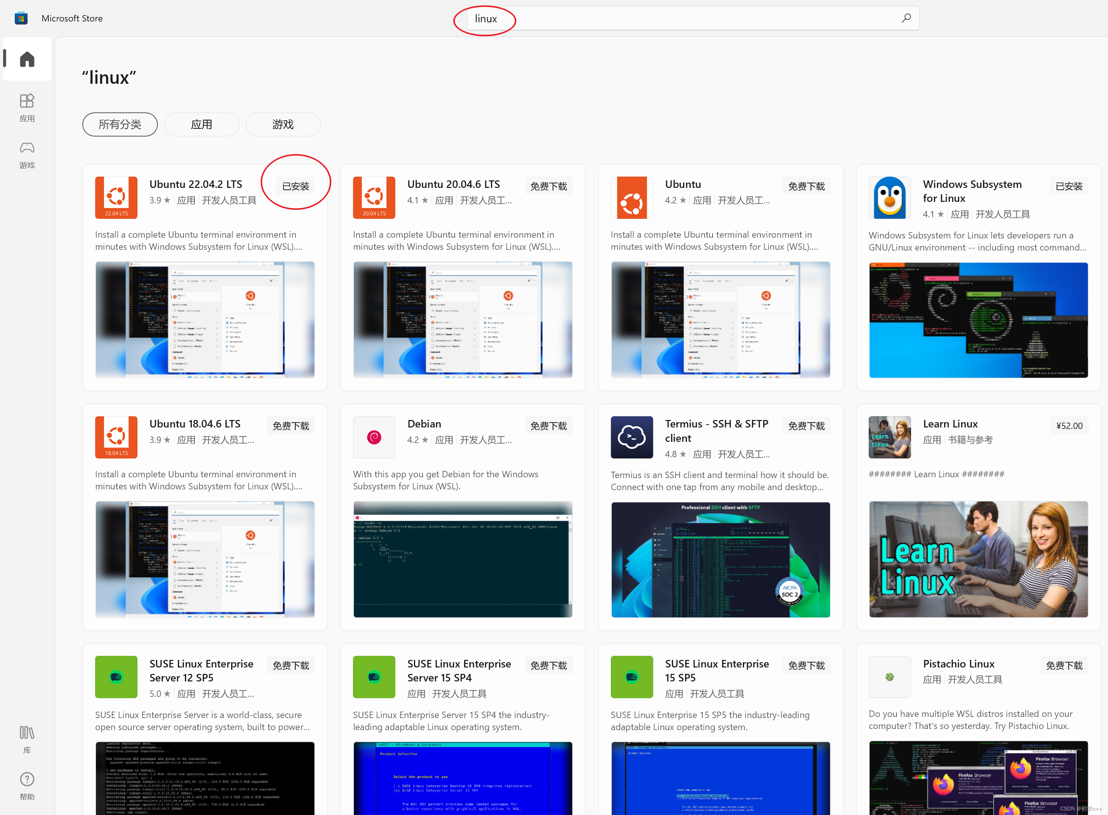Click the Windows Subsystem for Linux penguin icon

coord(890,197)
